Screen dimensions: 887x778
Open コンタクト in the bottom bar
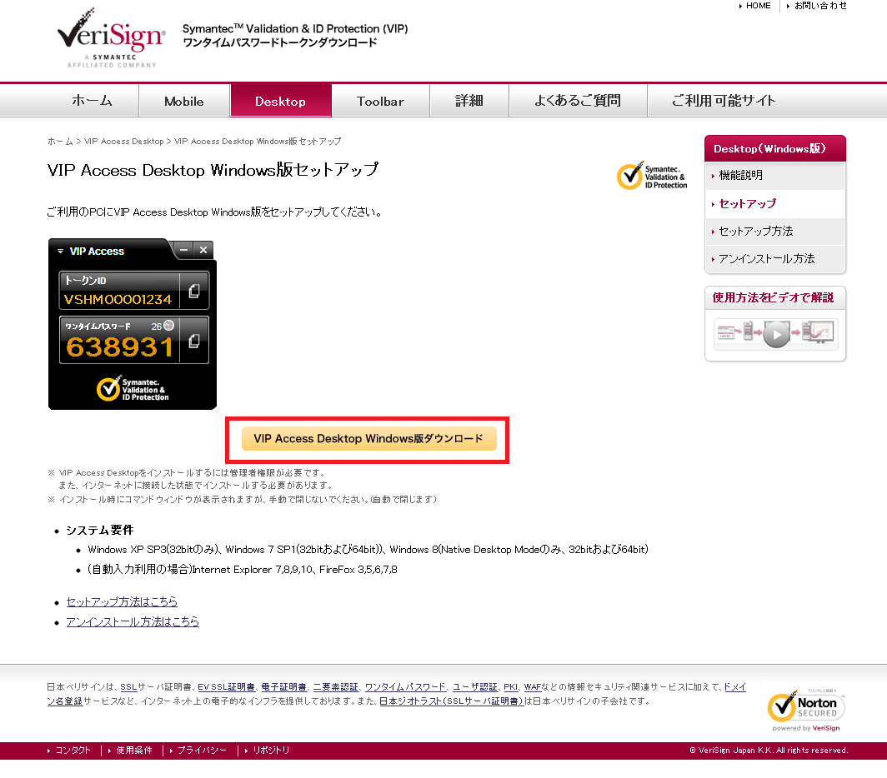point(73,751)
